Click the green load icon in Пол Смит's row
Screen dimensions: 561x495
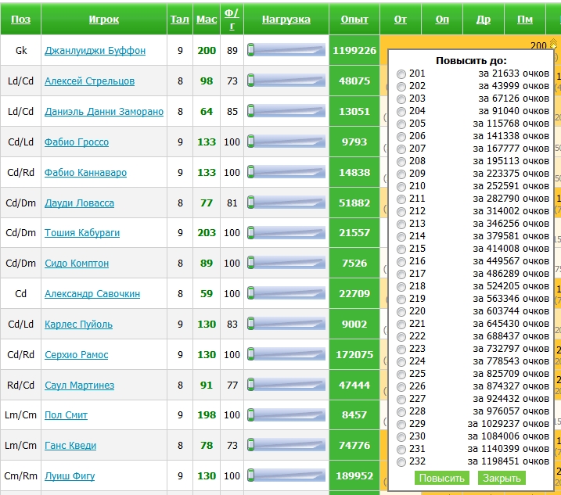click(251, 415)
